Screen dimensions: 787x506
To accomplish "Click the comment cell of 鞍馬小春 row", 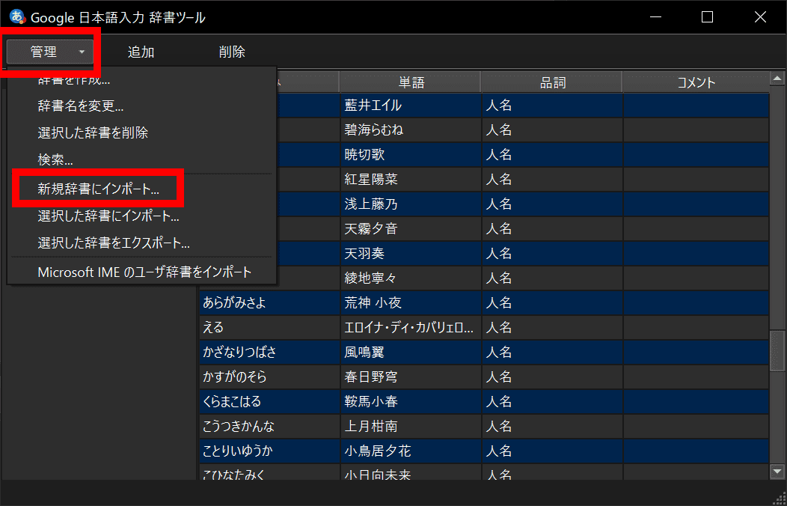I will pos(696,402).
